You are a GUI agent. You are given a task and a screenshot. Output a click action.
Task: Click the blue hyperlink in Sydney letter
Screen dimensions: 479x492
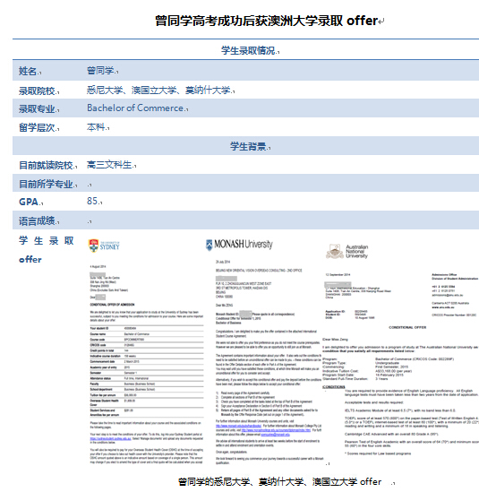pyautogui.click(x=111, y=438)
